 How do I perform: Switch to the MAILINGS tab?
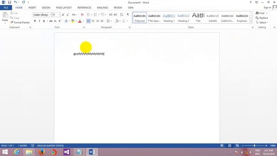click(103, 8)
